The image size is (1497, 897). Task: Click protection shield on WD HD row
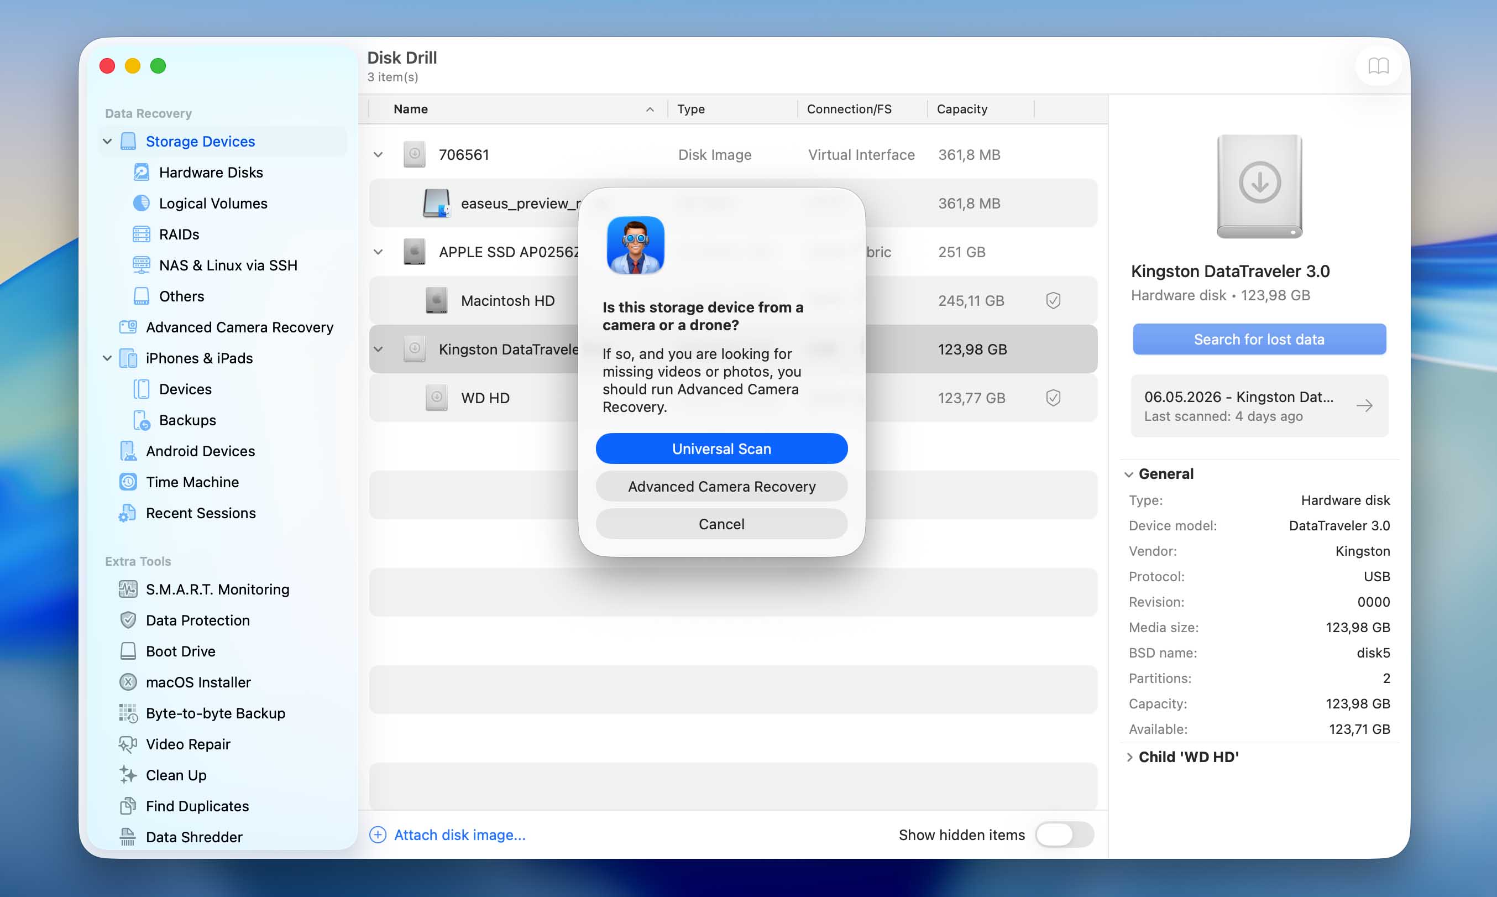(1053, 398)
